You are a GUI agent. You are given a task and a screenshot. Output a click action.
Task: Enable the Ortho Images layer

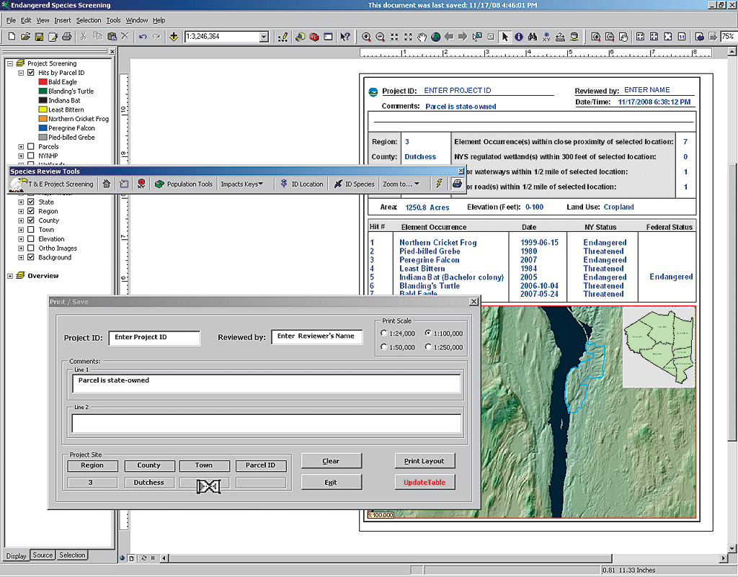click(x=31, y=249)
